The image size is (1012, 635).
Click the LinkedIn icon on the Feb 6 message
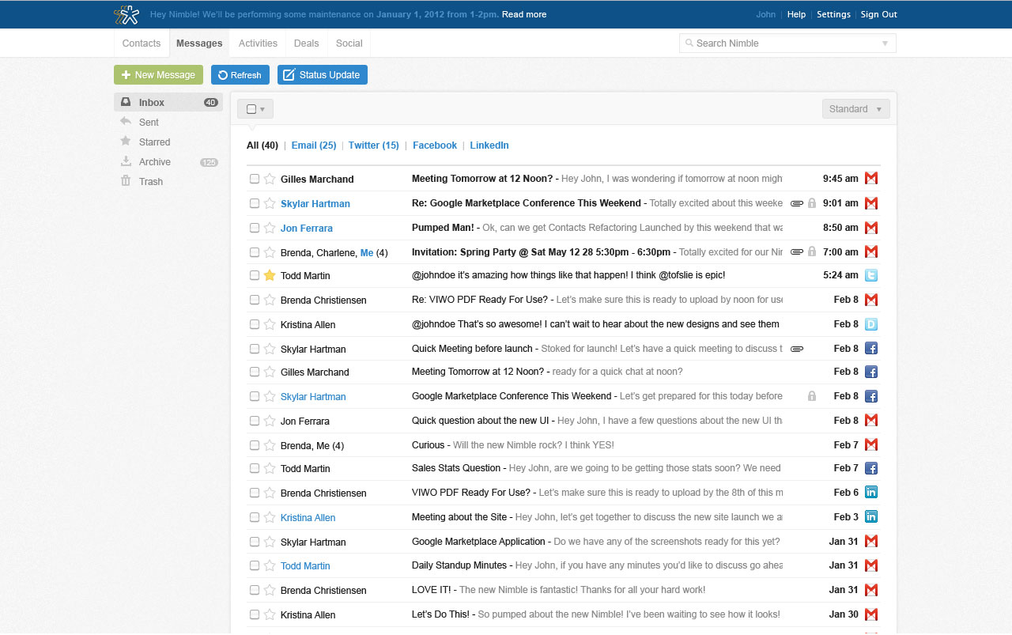(x=870, y=493)
